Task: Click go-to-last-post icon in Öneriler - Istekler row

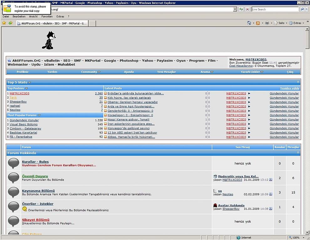Action: pyautogui.click(x=271, y=209)
